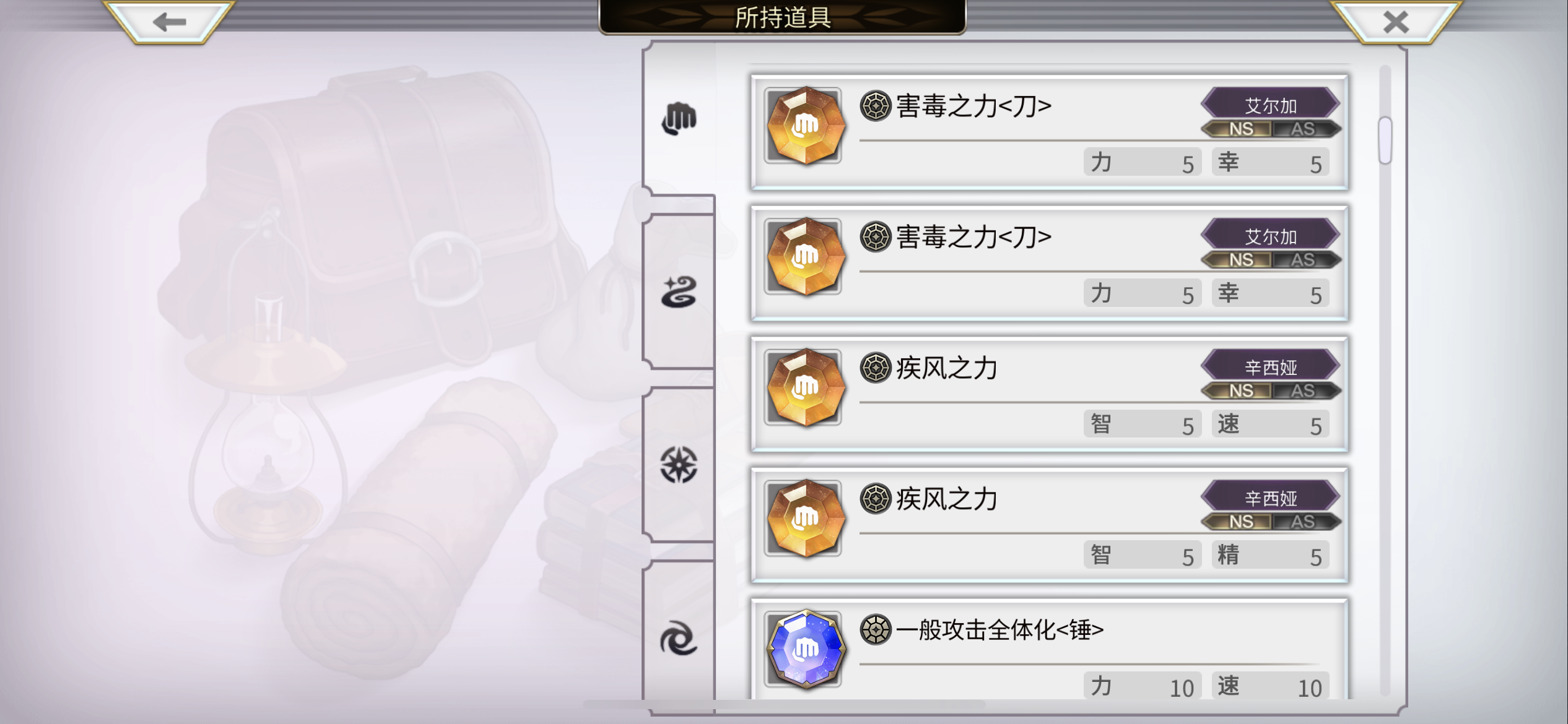Select the second 害毒之力<刀> orange gem icon
Viewport: 1568px width, 724px height.
(804, 257)
